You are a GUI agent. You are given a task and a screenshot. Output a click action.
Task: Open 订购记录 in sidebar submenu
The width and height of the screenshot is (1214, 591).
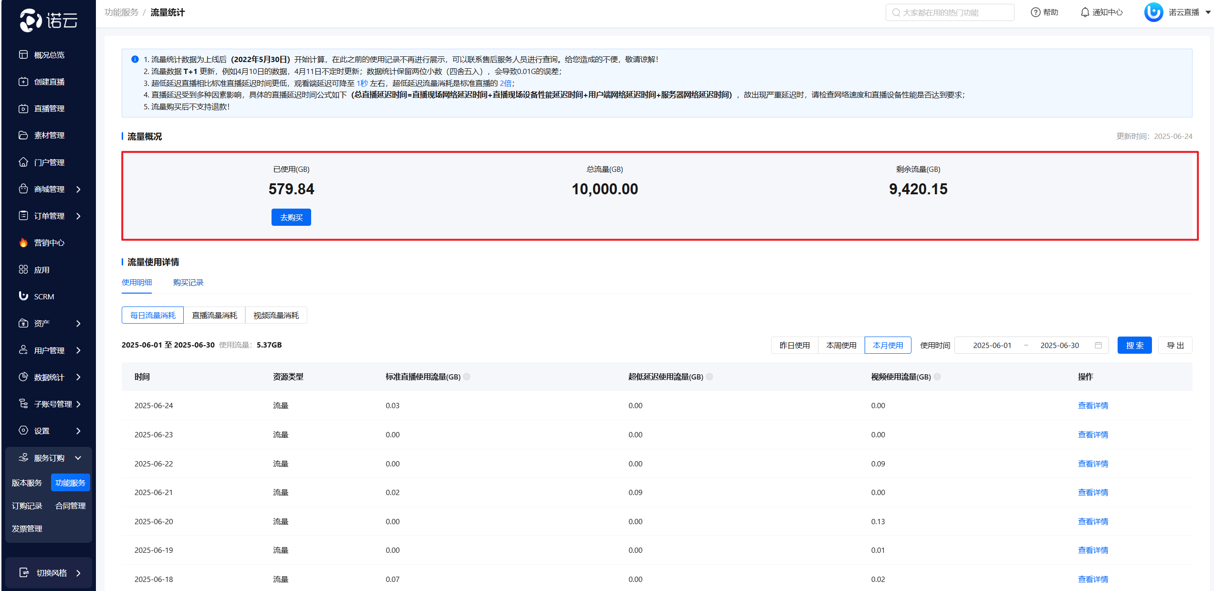[x=27, y=506]
